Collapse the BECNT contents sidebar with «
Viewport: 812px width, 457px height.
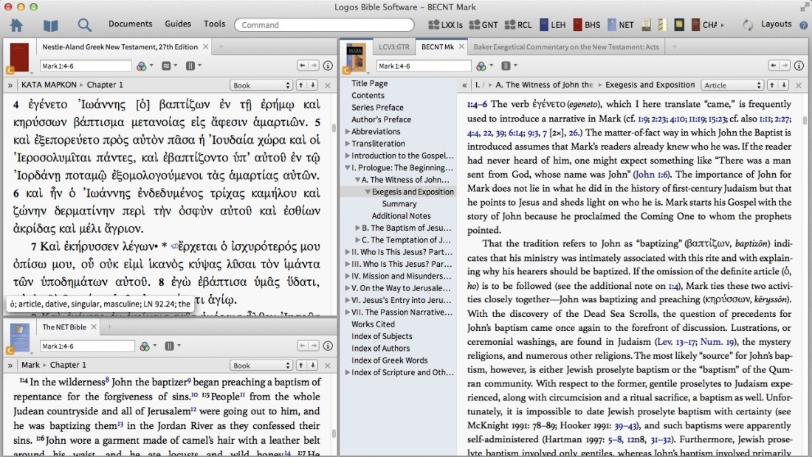pyautogui.click(x=464, y=85)
